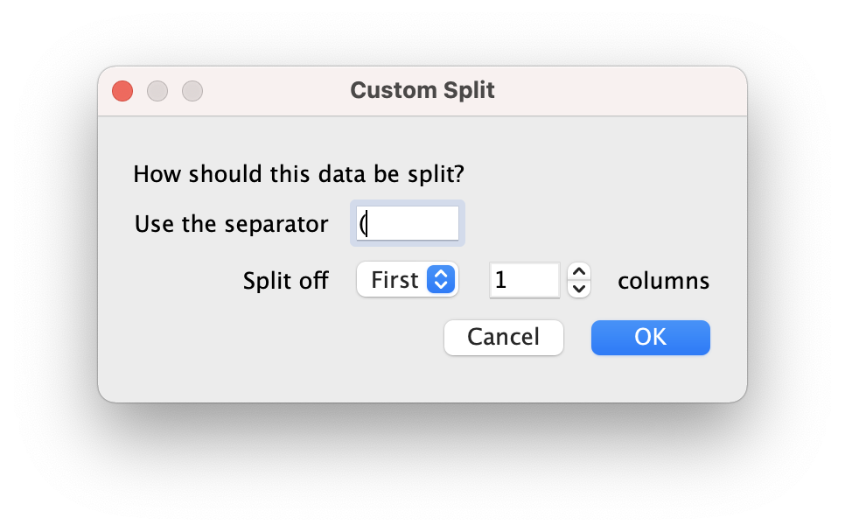Screen dimensions: 845x532
Task: Click the "Use the separator" label
Action: [x=231, y=224]
